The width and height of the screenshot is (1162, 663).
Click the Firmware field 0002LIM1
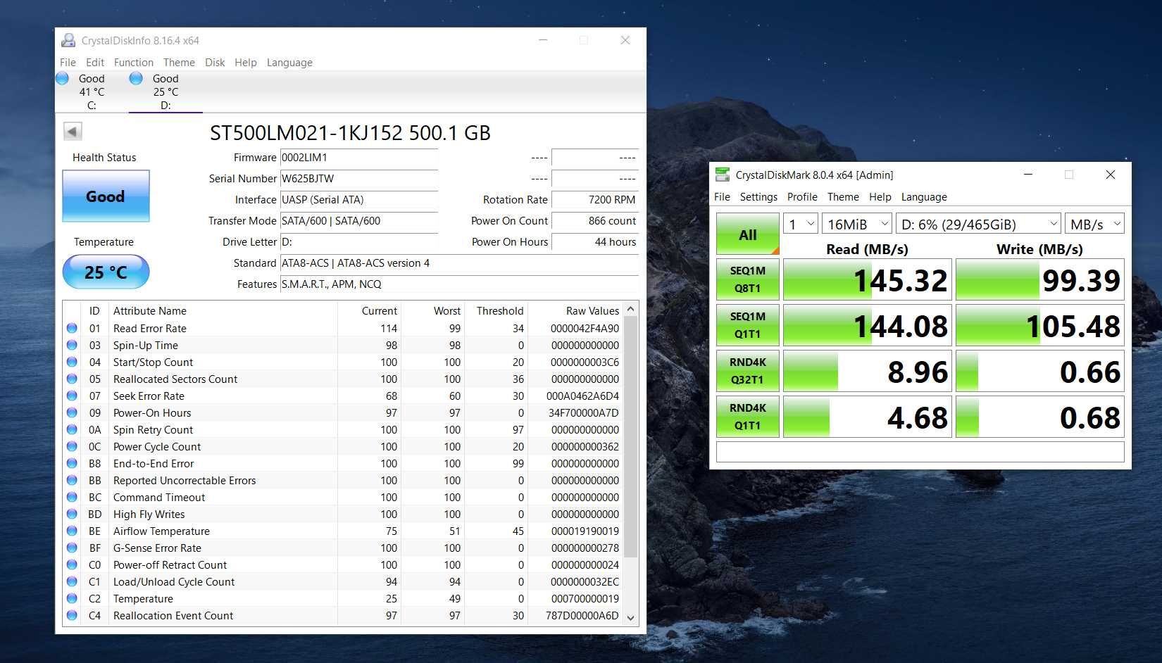(x=359, y=158)
